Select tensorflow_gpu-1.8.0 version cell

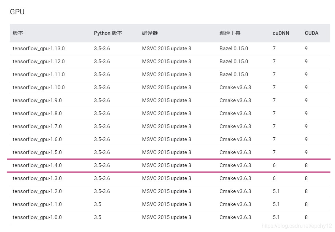[37, 113]
